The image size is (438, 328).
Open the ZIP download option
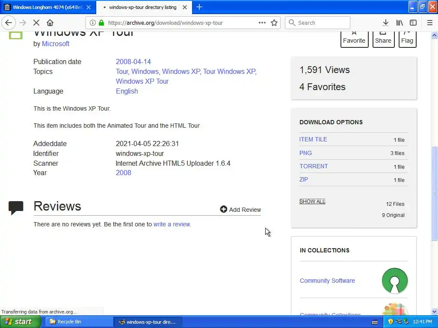304,179
